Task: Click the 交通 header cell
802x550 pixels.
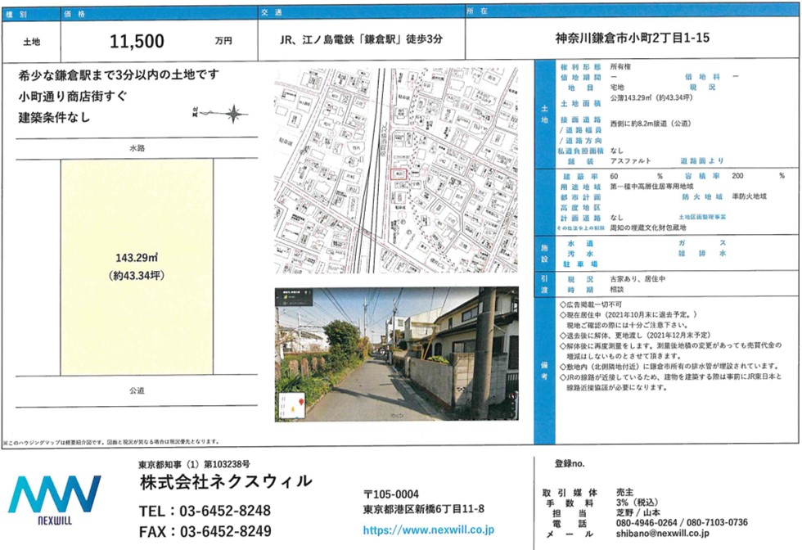Action: click(361, 14)
